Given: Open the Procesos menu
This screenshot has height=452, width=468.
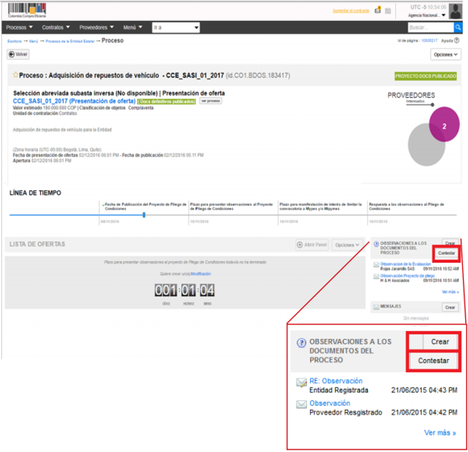Looking at the screenshot, I should (19, 27).
